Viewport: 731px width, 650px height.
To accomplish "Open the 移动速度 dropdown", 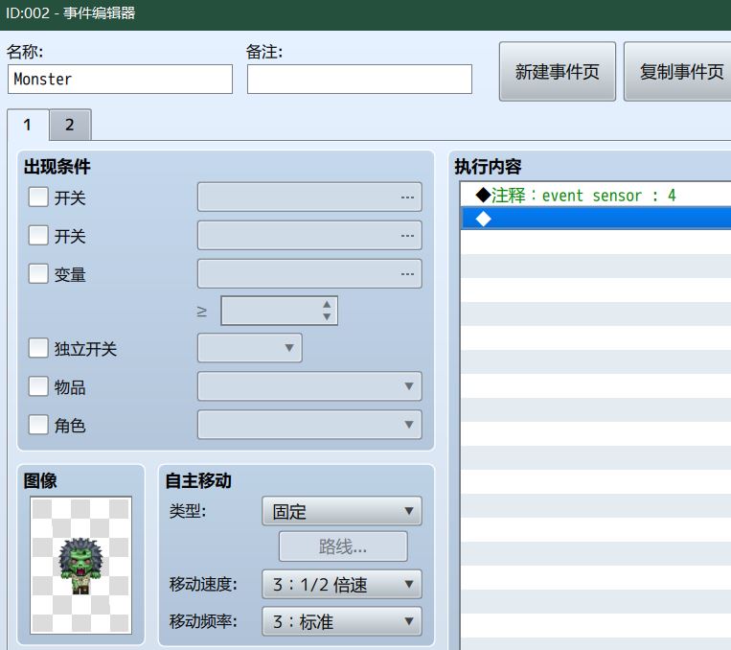I will [342, 584].
